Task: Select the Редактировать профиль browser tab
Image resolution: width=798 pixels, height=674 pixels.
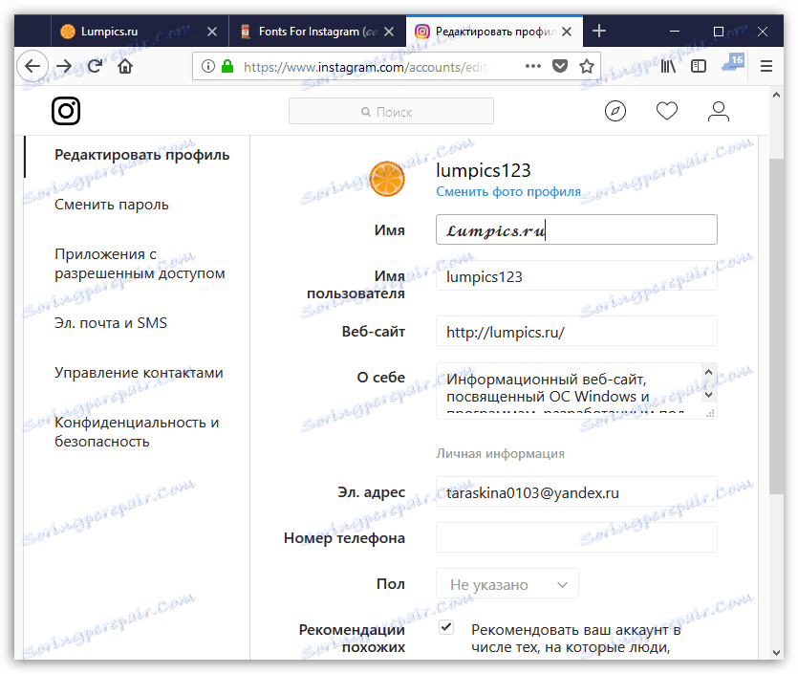Action: coord(495,32)
